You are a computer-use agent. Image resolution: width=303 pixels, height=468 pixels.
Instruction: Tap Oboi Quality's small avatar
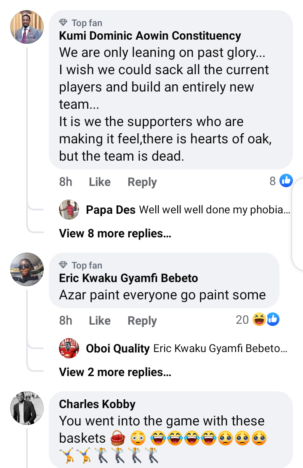coord(69,348)
